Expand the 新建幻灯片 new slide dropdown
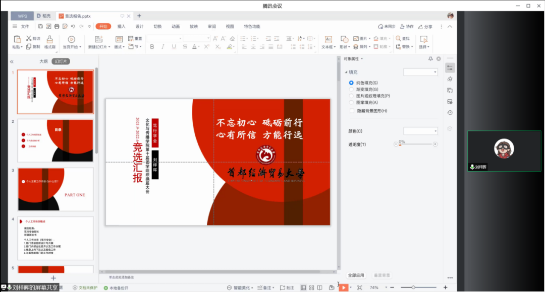The width and height of the screenshot is (545, 292). click(109, 46)
